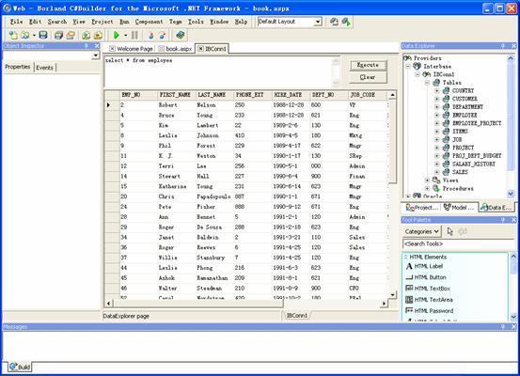Switch to the book.aspx tab
This screenshot has width=520, height=376.
175,49
